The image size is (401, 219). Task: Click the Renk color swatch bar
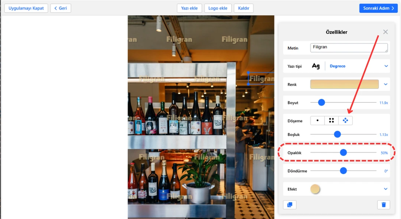(x=344, y=84)
